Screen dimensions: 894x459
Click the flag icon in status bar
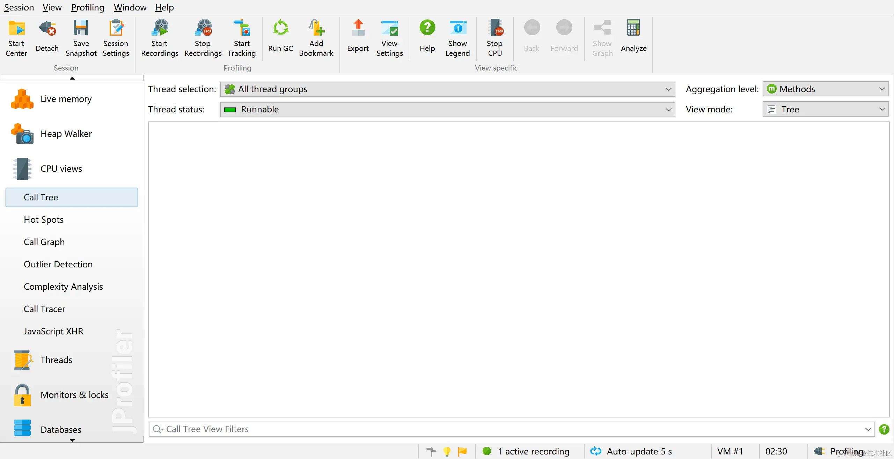pyautogui.click(x=462, y=451)
